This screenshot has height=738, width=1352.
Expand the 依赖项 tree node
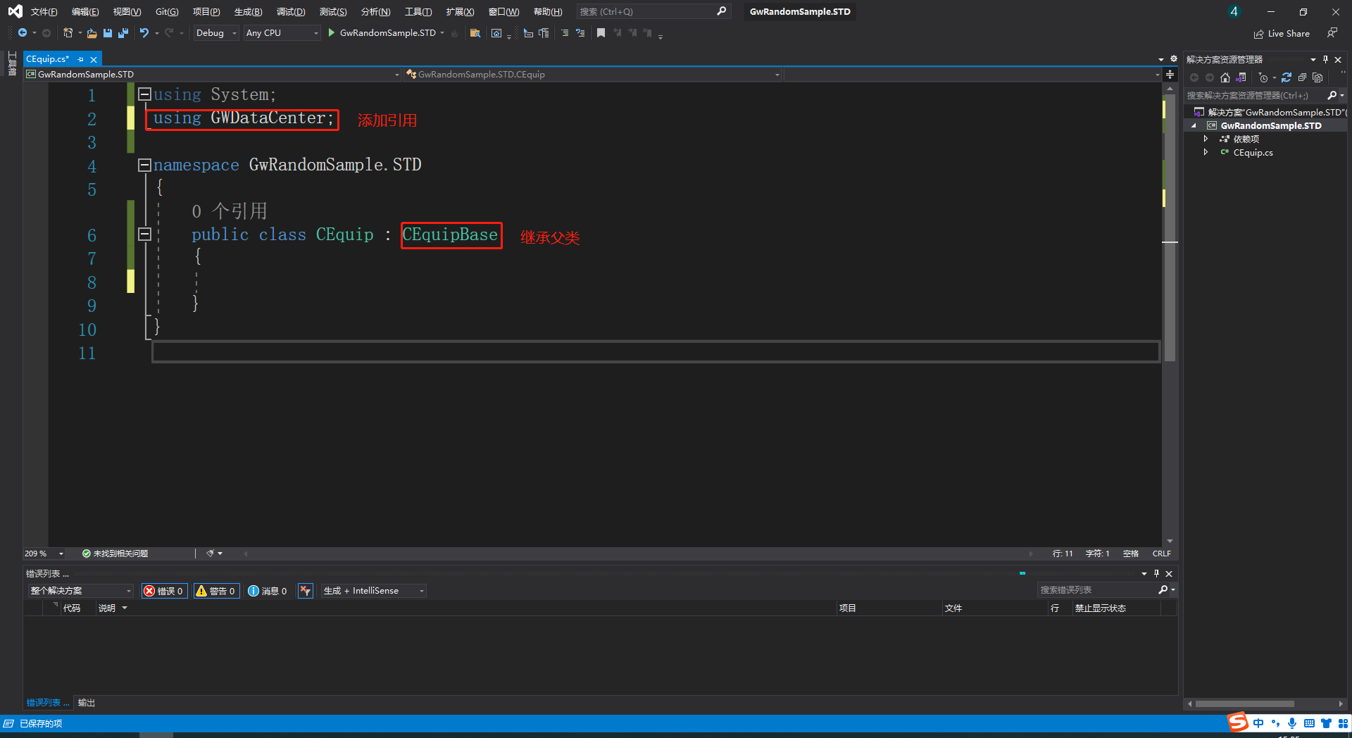[1206, 139]
